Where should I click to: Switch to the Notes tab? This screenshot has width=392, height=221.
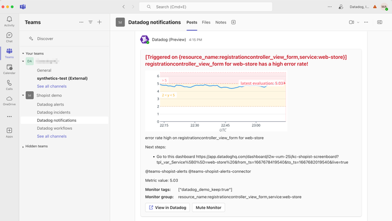pyautogui.click(x=221, y=22)
